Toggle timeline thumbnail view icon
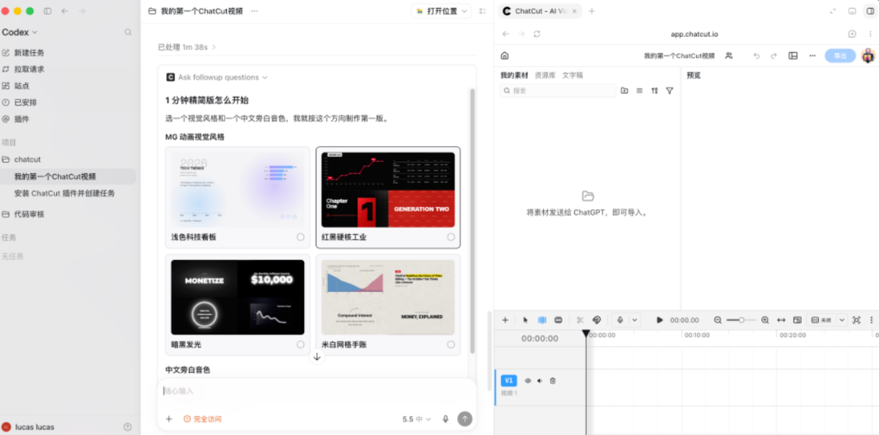 pos(797,320)
